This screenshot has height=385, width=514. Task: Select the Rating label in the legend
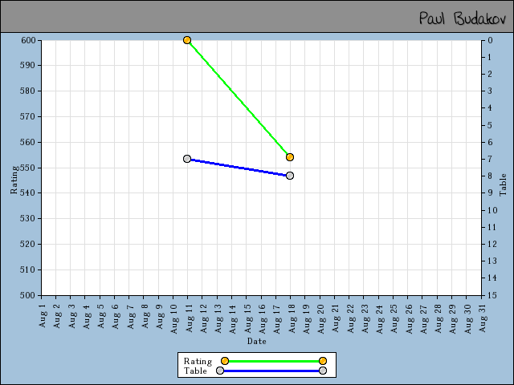pyautogui.click(x=198, y=361)
